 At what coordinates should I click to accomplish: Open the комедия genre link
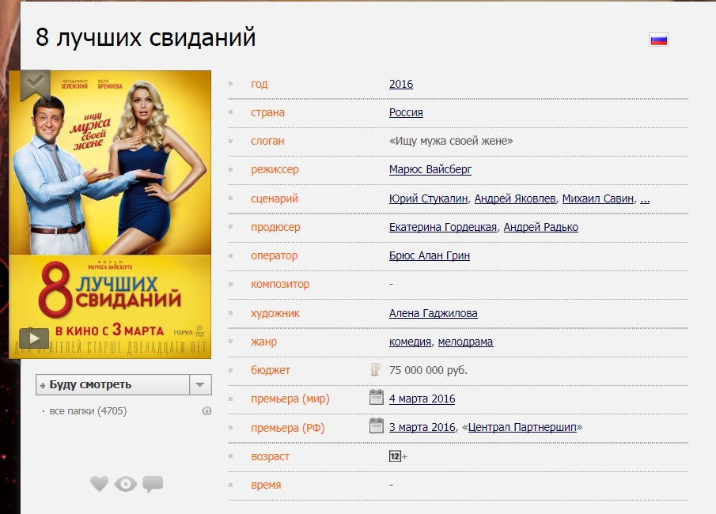point(410,342)
